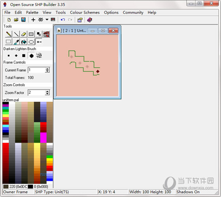This screenshot has width=221, height=197.
Task: Open the View menu
Action: (x=47, y=13)
